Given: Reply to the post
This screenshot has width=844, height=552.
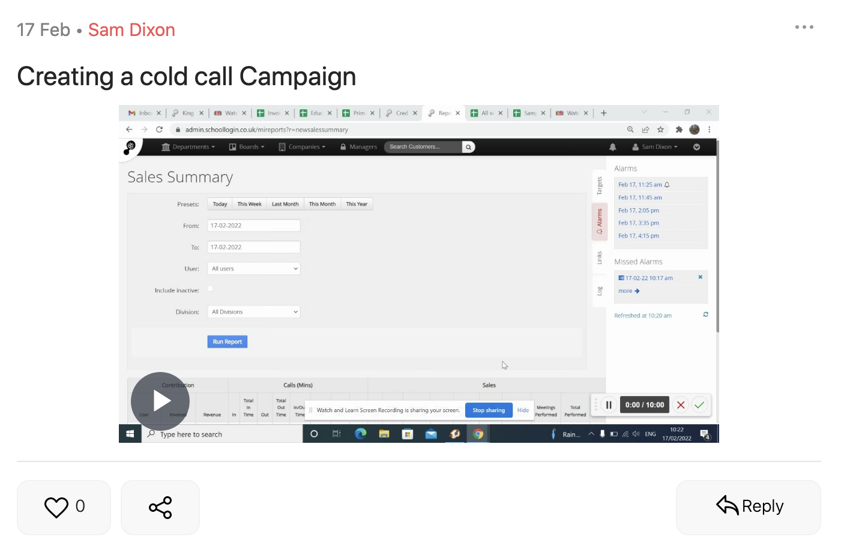Looking at the screenshot, I should [x=749, y=507].
